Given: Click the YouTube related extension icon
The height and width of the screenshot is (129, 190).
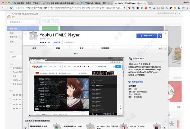Looking at the screenshot, I should click(x=123, y=126).
